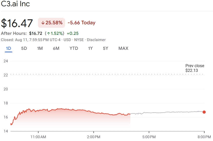Screen dimensions: 213x141
Task: Click the 11:00 AM axis label
Action: coord(38,137)
